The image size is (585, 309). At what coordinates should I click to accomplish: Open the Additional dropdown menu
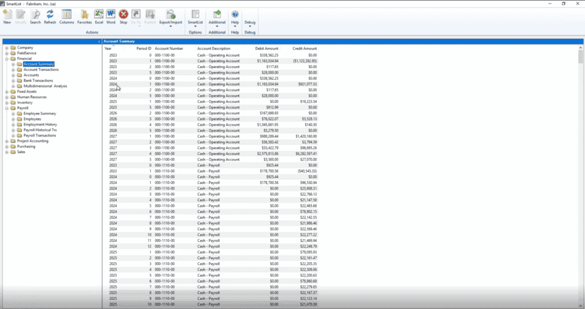click(217, 17)
